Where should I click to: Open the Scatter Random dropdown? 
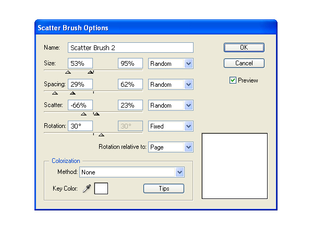[x=171, y=105]
